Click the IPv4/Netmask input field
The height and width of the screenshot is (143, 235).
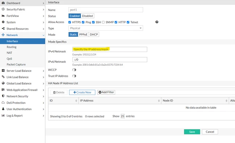pyautogui.click(x=110, y=49)
